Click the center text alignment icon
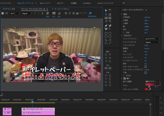This screenshot has width=164, height=116. pyautogui.click(x=69, y=13)
